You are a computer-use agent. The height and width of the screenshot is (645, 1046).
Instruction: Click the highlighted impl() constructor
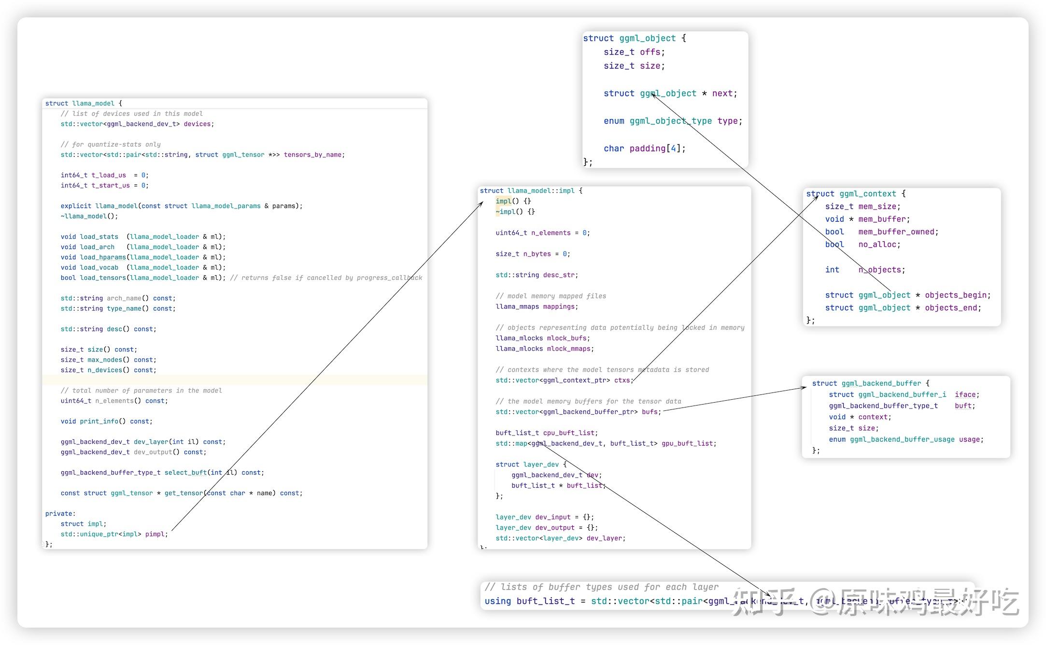503,201
